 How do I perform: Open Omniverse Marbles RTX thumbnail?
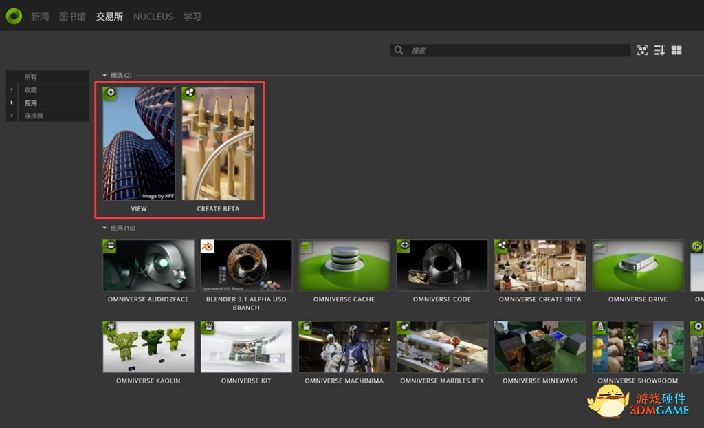tap(442, 347)
